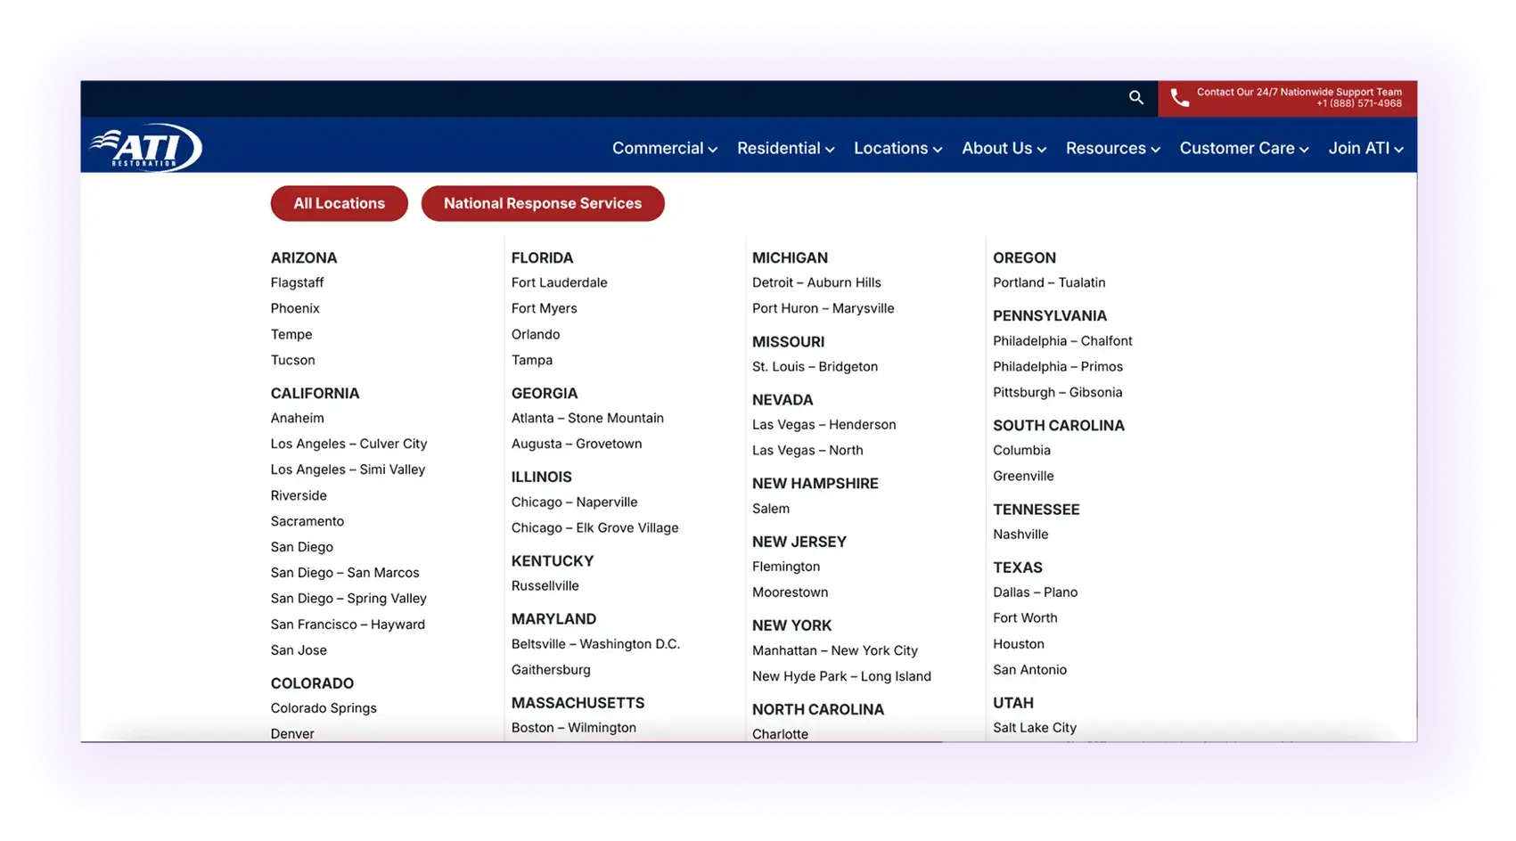Viewport: 1516px width, 841px height.
Task: Open Chicago – Elk Grove Village
Action: tap(594, 527)
